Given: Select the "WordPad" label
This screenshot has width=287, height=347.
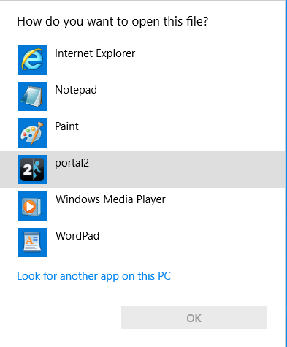Looking at the screenshot, I should 77,236.
